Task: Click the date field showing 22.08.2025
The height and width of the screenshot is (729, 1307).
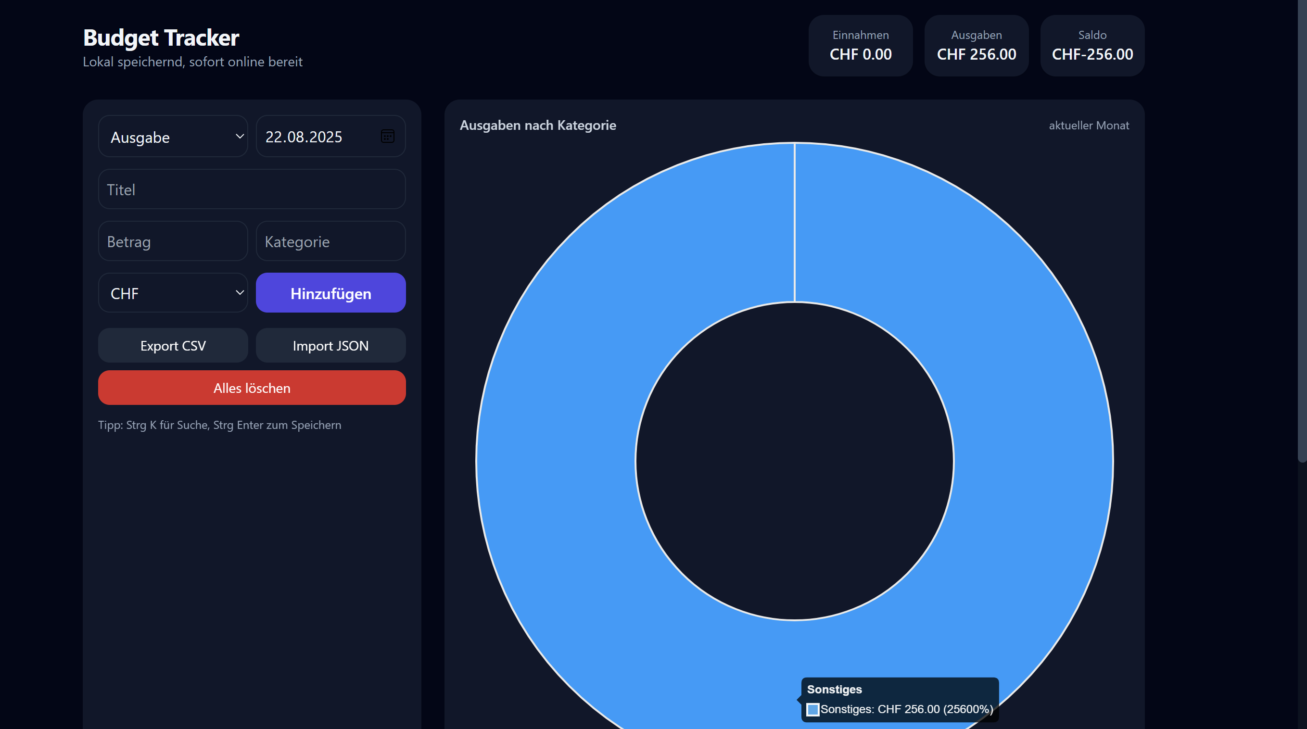Action: (315, 137)
